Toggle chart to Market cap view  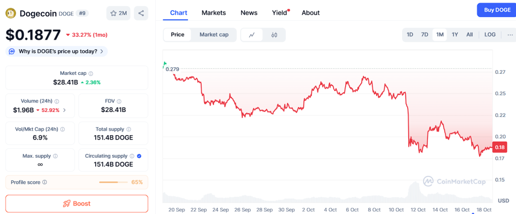[214, 35]
